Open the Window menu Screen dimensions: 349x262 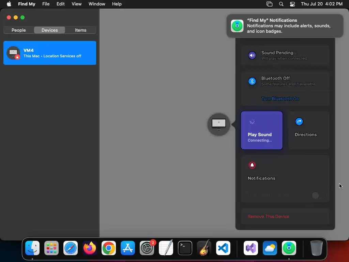point(97,4)
